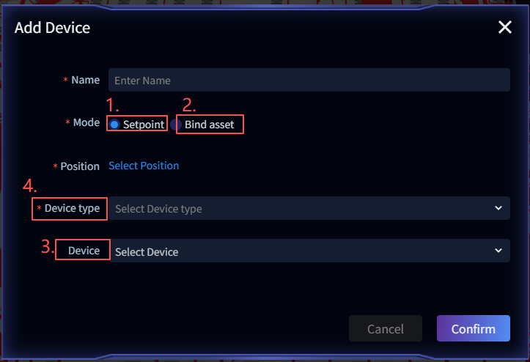Click the Device field label
This screenshot has height=362, width=530.
coord(84,251)
